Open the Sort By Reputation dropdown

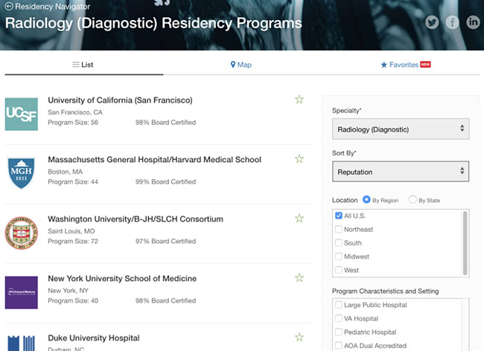coord(401,171)
